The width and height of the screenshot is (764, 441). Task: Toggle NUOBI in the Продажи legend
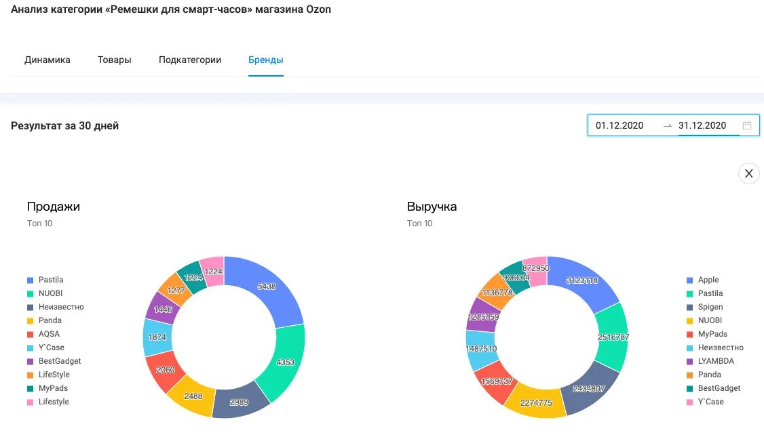tap(45, 293)
